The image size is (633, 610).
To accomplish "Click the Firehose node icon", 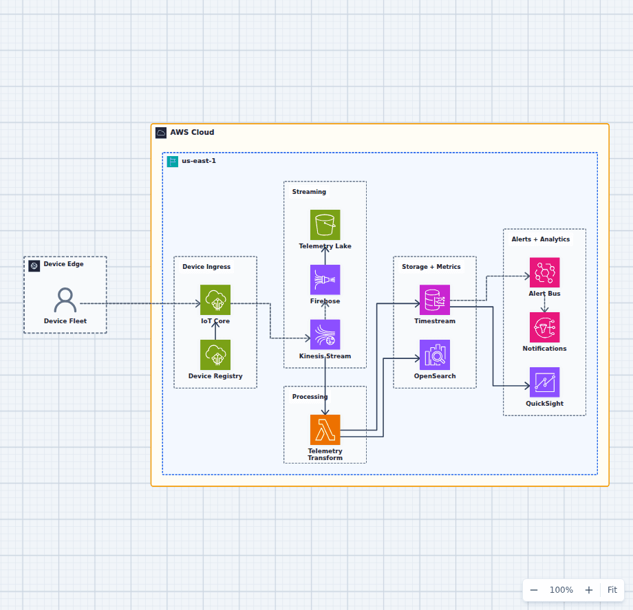I will [x=325, y=280].
